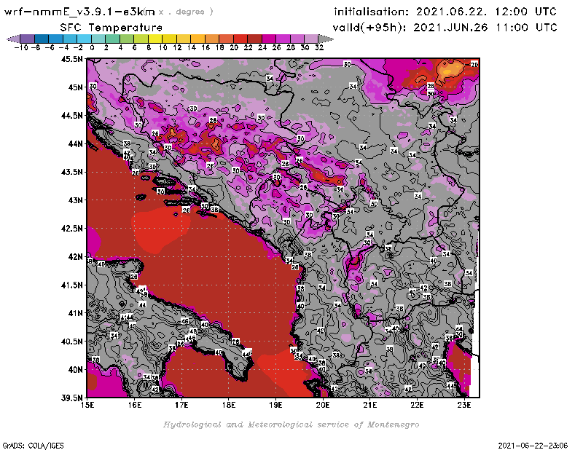Click the purple legend swatch between -10 and -8
The height and width of the screenshot is (450, 583).
click(x=28, y=39)
